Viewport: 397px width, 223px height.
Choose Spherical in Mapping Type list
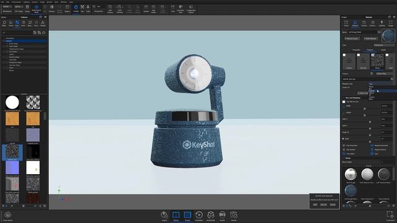382,93
